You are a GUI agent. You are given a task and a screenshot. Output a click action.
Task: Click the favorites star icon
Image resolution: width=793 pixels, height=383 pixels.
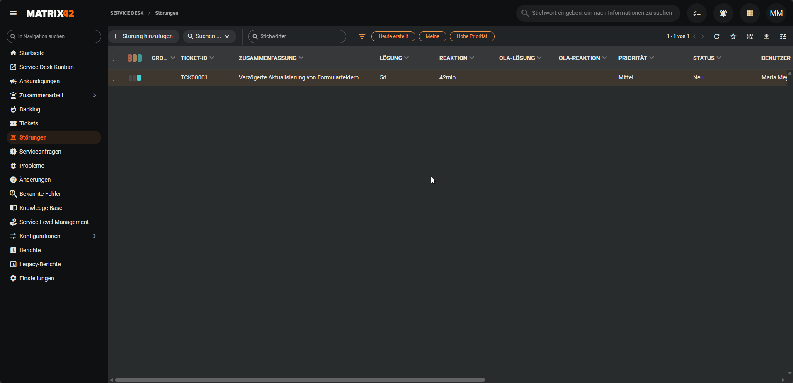pyautogui.click(x=733, y=36)
